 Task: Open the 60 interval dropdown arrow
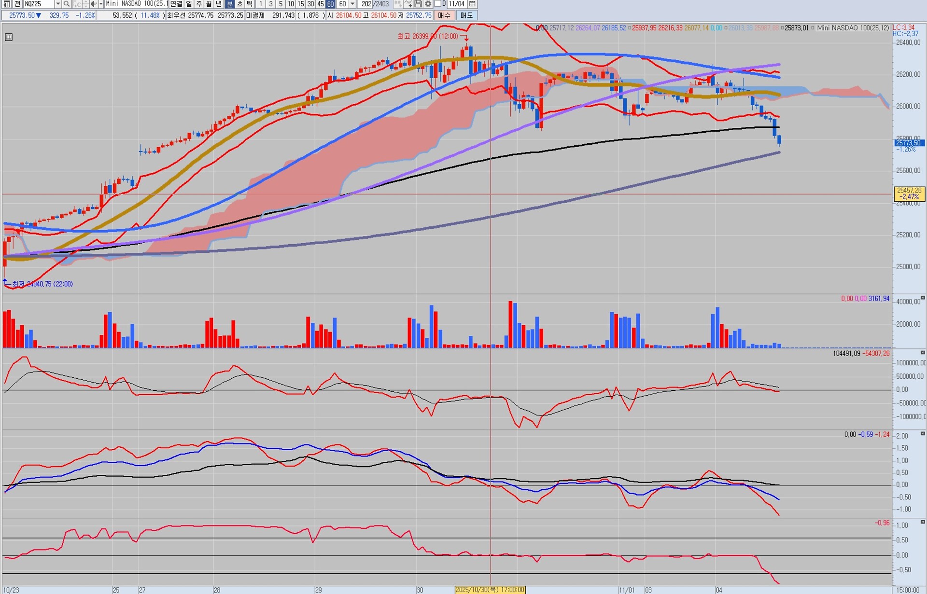point(352,4)
